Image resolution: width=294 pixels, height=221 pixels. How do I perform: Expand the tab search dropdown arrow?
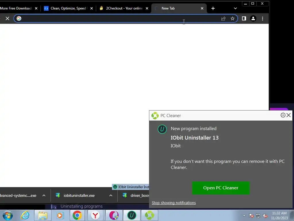pyautogui.click(x=235, y=8)
